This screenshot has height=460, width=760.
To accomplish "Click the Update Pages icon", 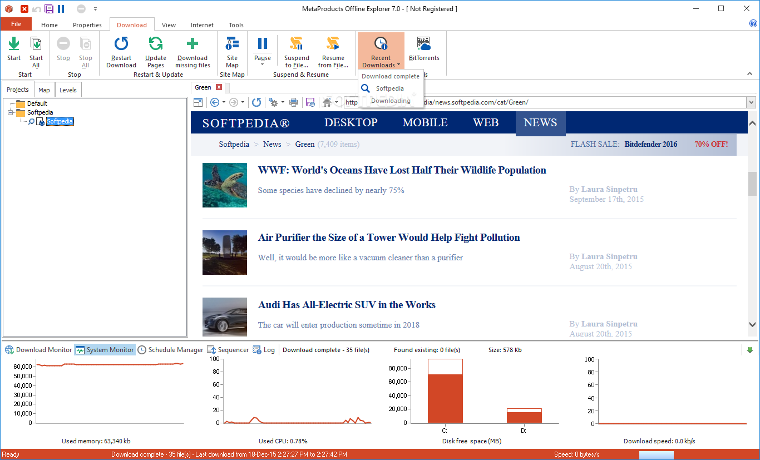I will 156,44.
